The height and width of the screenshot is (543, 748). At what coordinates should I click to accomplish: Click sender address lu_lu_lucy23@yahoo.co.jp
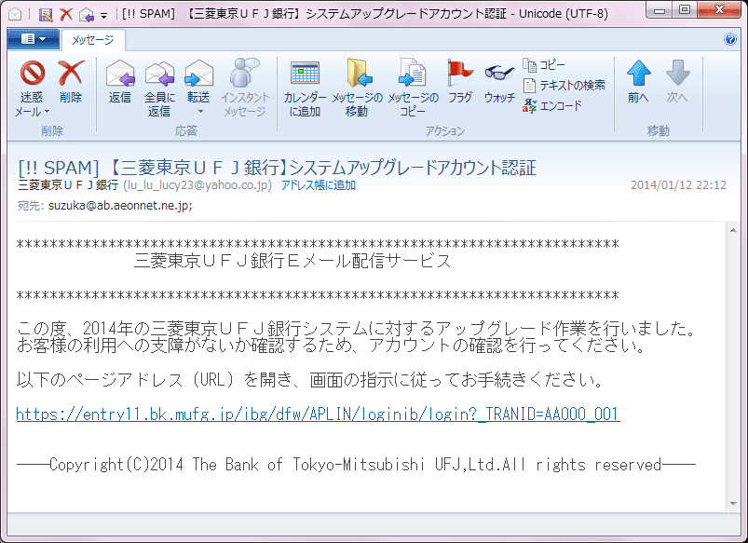(x=197, y=185)
